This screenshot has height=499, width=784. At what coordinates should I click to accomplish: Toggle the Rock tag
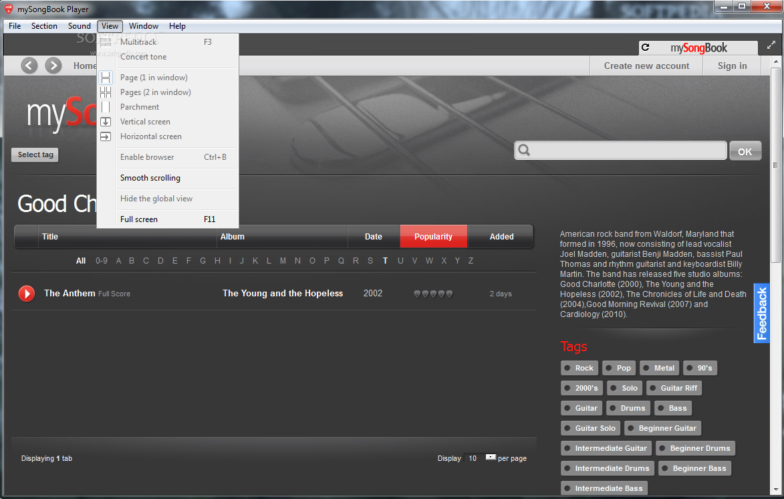579,368
